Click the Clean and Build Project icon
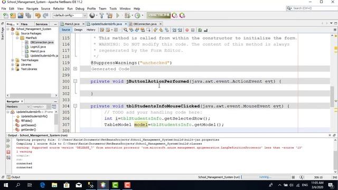338x190 pixels. 109,15
